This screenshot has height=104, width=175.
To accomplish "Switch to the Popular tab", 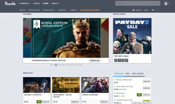I will click(119, 74).
